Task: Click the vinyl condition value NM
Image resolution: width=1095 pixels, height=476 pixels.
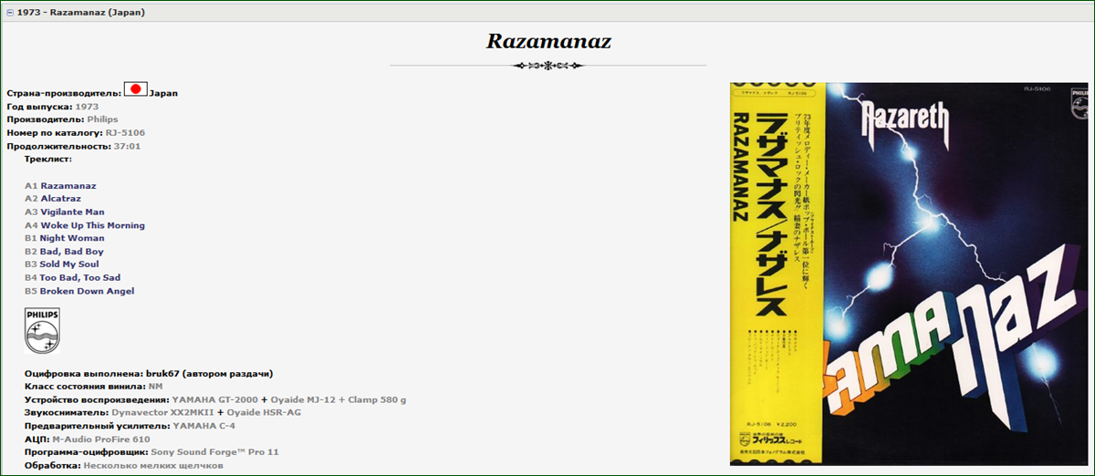Action: (x=155, y=387)
